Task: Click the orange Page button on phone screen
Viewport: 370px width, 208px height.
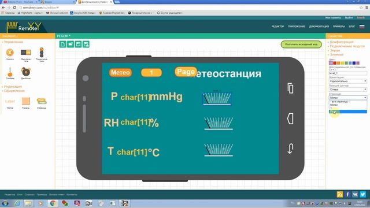Action: (x=186, y=72)
